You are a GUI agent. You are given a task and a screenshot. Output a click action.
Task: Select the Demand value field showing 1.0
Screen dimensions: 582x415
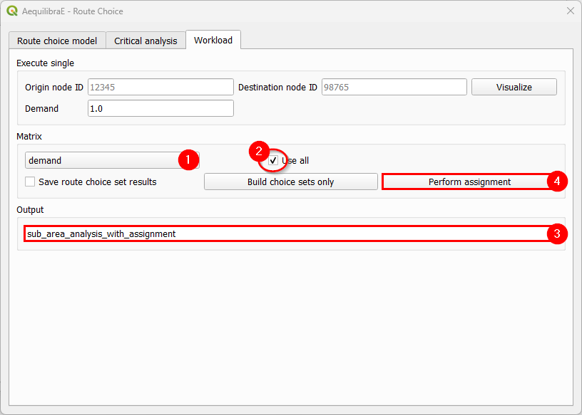coord(160,108)
